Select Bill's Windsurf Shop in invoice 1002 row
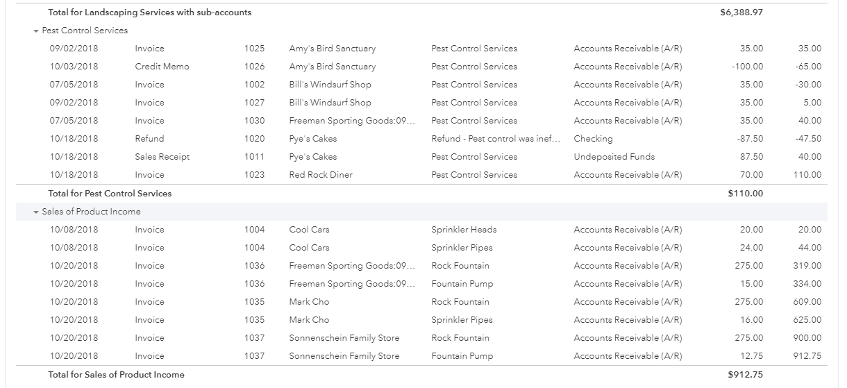 [330, 85]
